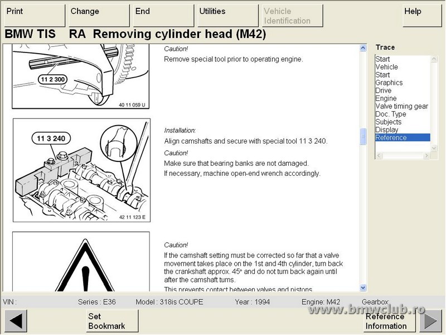Click the back arrow navigation icon

(x=16, y=322)
